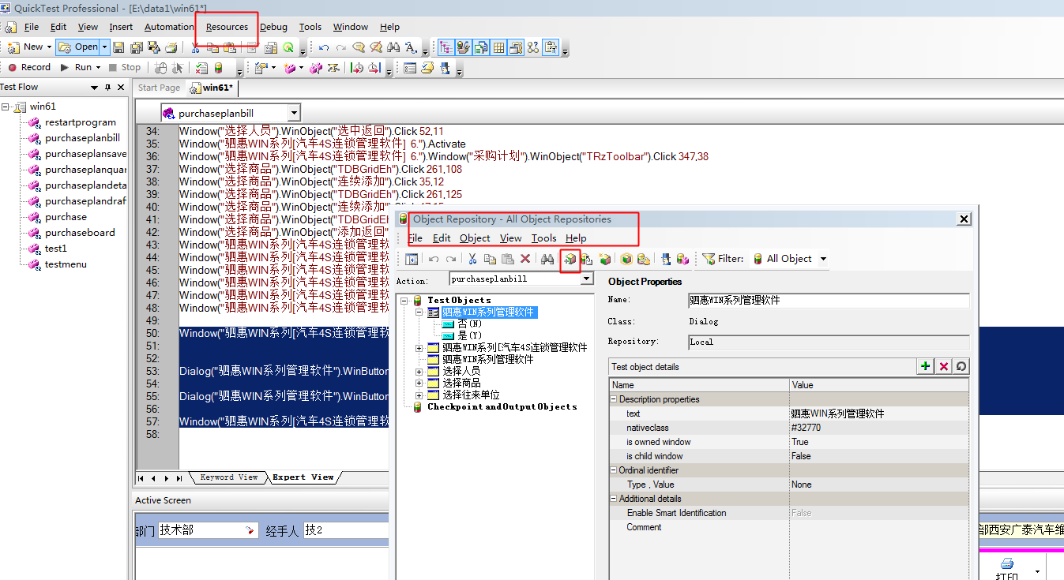Click the 打印 printer icon in Active Screen
The height and width of the screenshot is (580, 1064).
point(1007,565)
